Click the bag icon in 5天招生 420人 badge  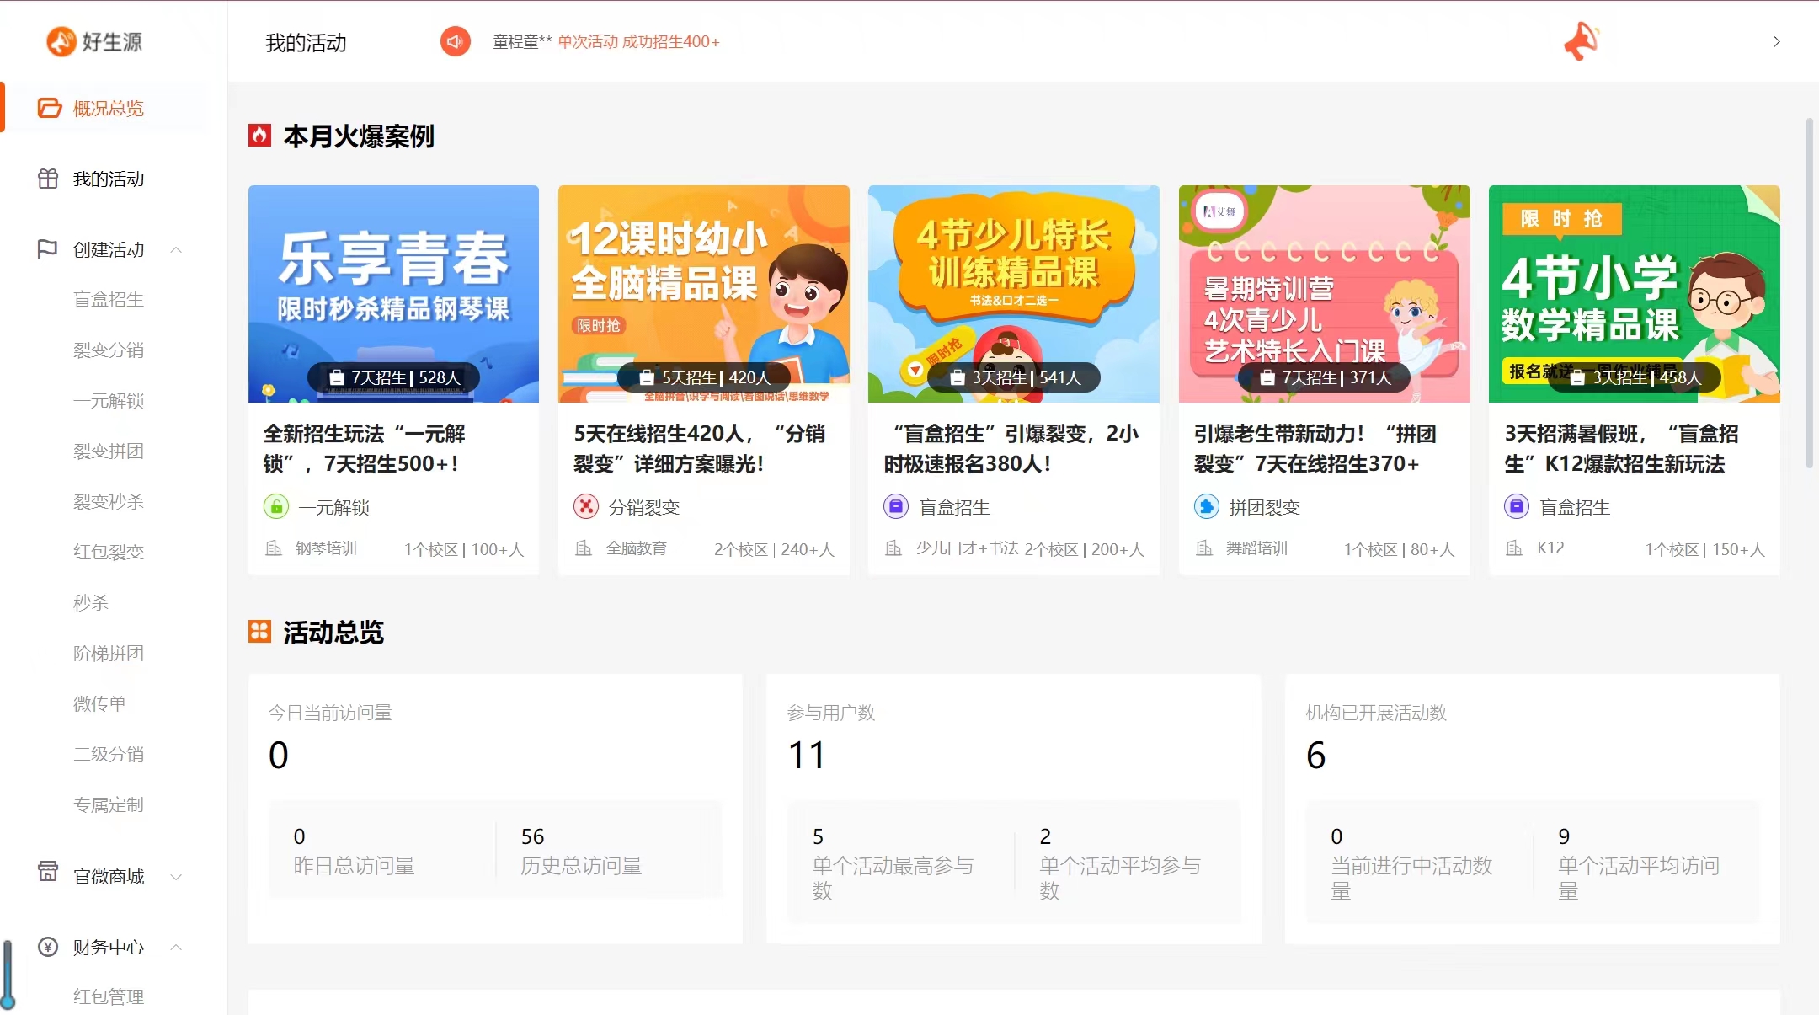pyautogui.click(x=647, y=377)
